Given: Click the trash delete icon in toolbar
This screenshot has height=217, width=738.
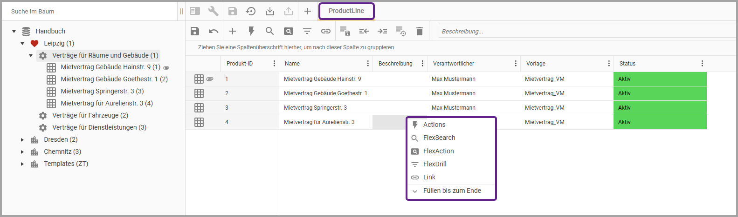Looking at the screenshot, I should click(x=420, y=31).
